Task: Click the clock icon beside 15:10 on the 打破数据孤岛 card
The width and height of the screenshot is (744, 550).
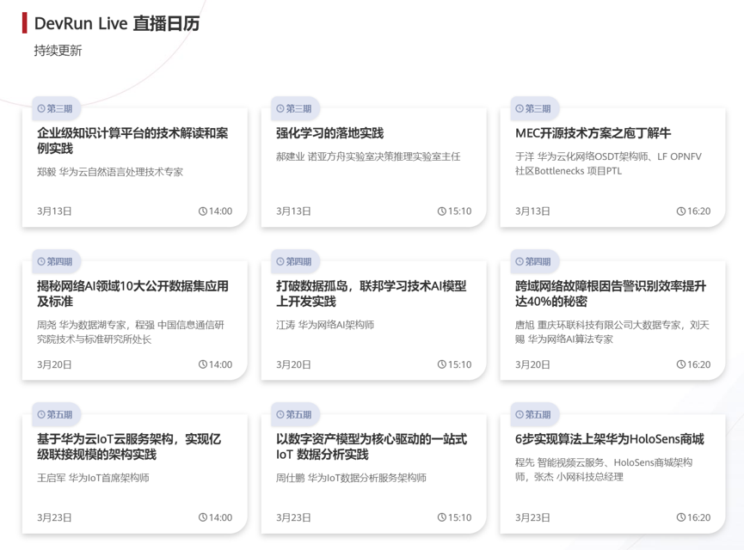Action: point(442,364)
